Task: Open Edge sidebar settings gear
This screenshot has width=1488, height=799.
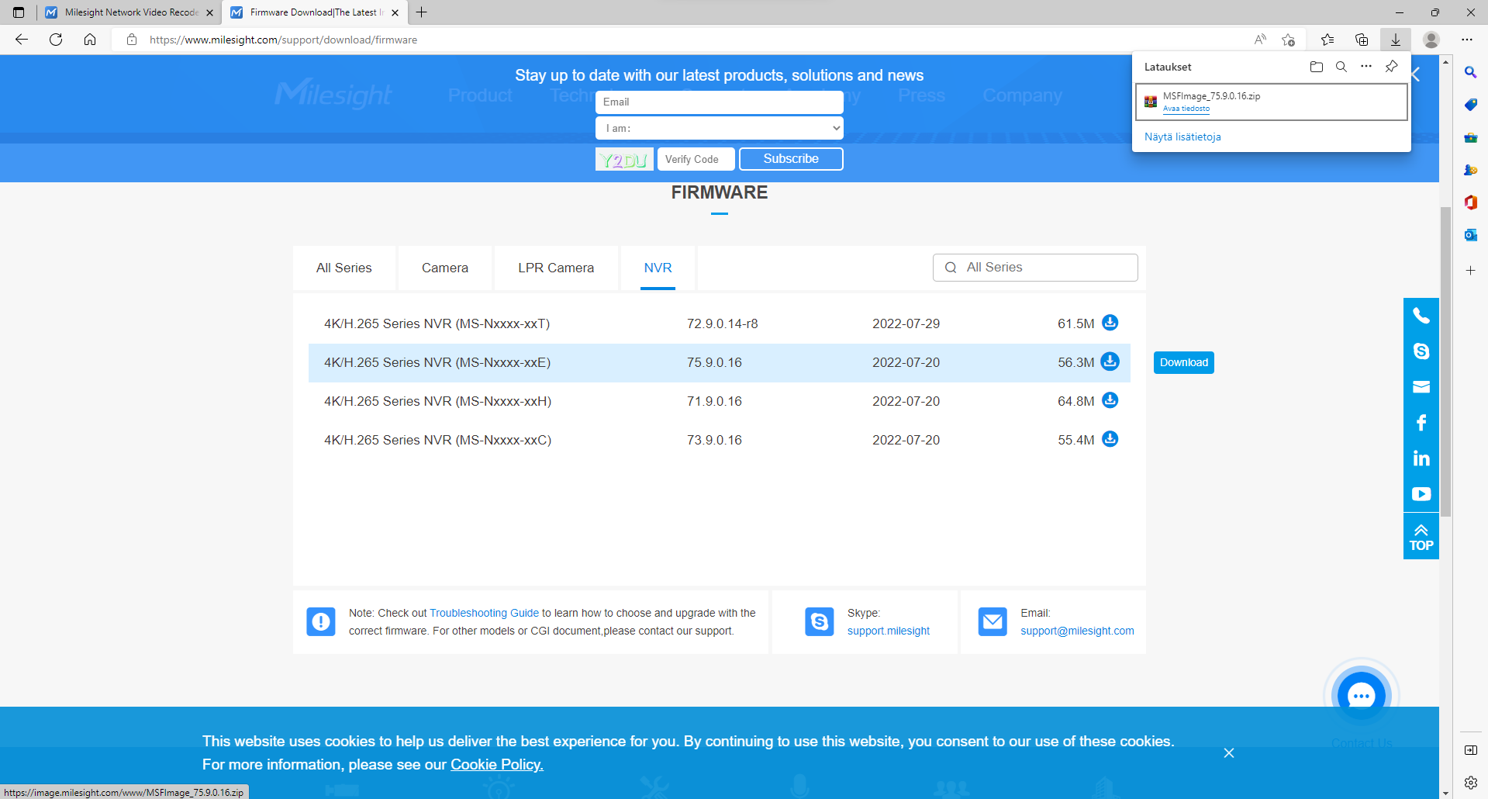Action: pos(1471,783)
